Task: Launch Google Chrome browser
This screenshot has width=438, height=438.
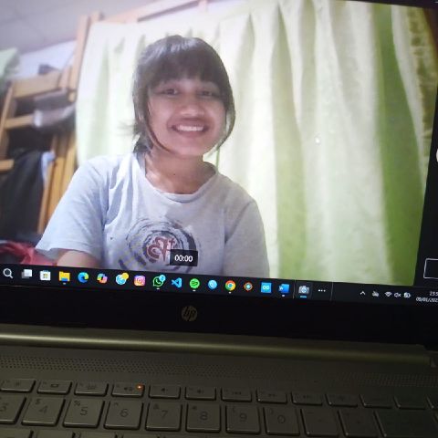Action: [x=230, y=286]
